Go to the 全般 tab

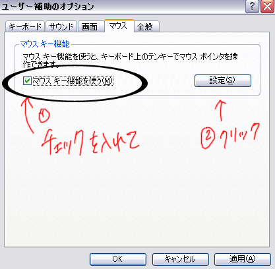pos(146,26)
